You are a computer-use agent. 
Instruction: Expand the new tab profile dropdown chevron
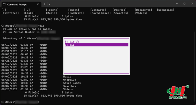tap(50, 4)
